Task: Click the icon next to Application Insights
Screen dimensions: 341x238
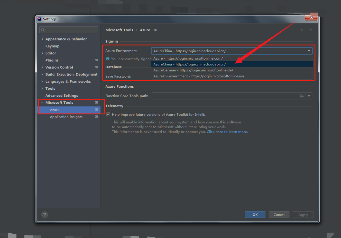Action: pos(96,117)
